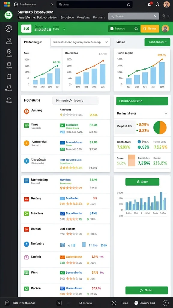Click the orange-and-green pie chart
Screen dimensions: 173x308
tap(160, 128)
